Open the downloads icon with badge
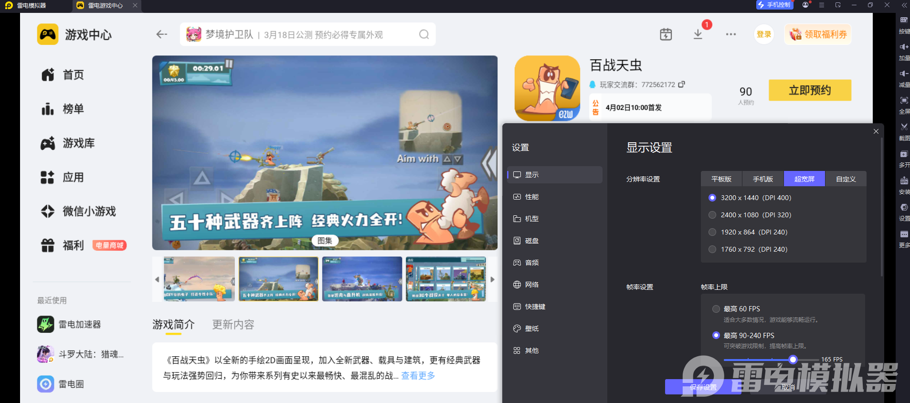This screenshot has height=403, width=910. click(698, 34)
